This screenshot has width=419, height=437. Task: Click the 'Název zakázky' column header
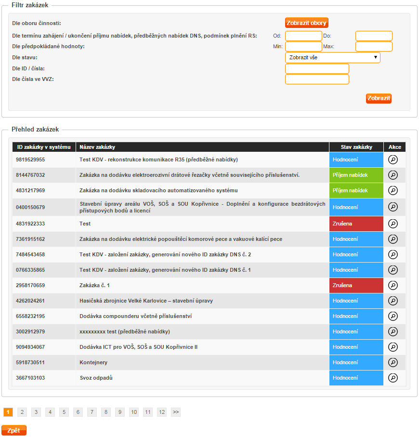(202, 147)
